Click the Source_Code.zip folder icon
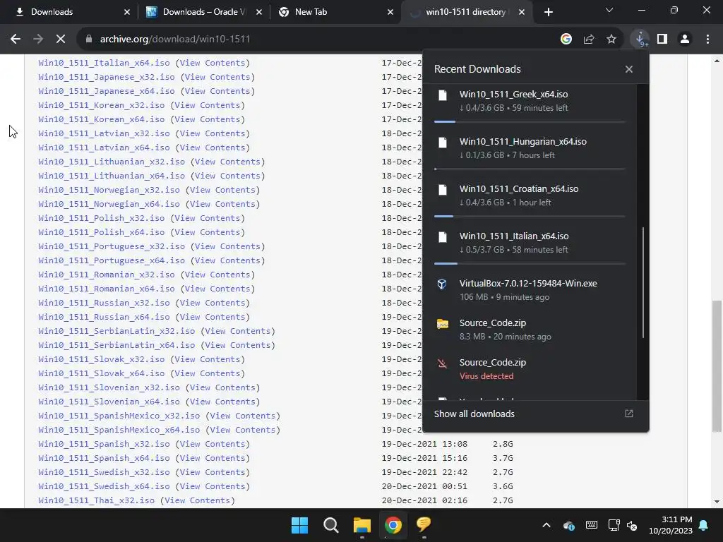 coord(443,324)
